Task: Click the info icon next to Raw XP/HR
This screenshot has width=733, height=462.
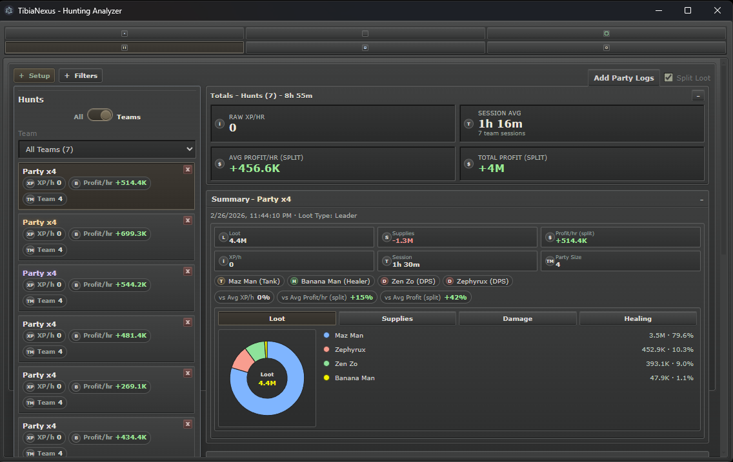Action: click(218, 122)
